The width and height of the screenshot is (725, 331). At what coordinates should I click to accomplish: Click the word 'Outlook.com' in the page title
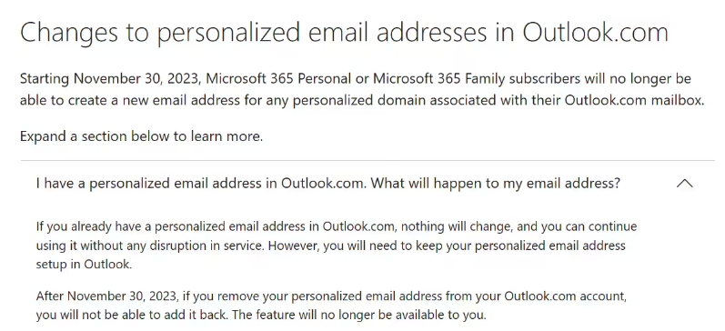[596, 33]
